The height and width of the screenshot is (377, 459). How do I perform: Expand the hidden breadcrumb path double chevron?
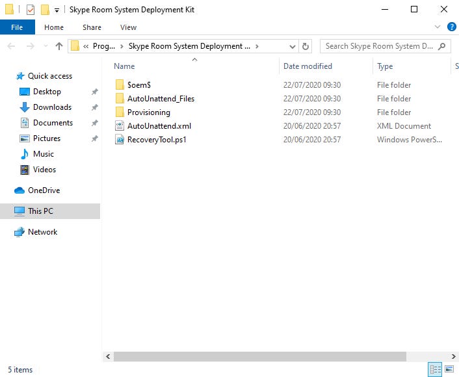[86, 46]
